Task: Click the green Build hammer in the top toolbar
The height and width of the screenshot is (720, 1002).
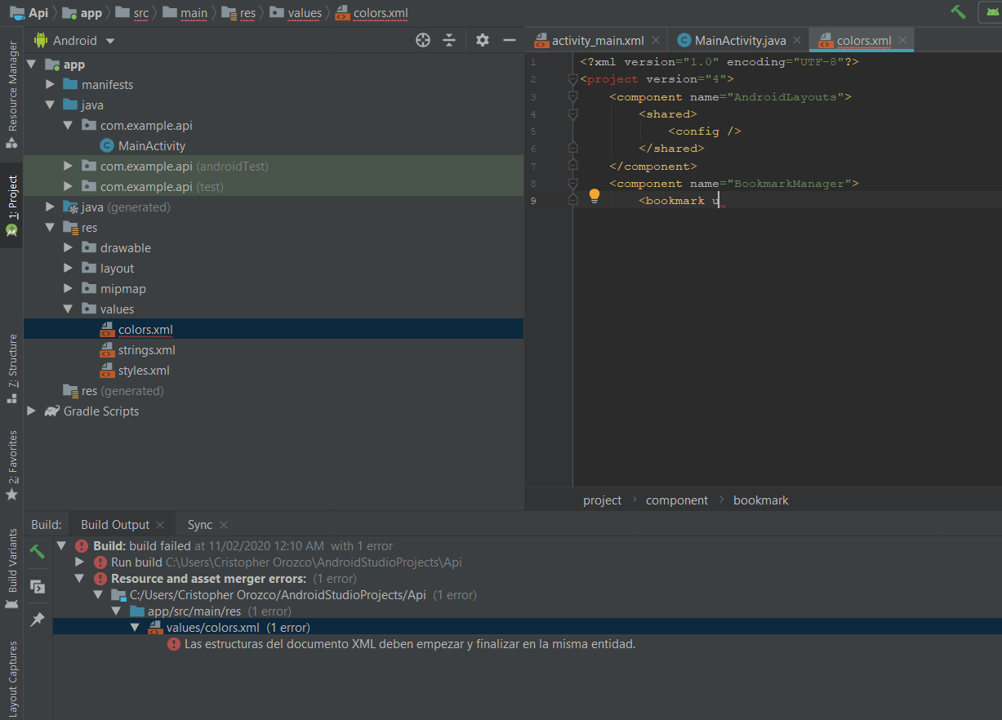Action: pos(956,11)
